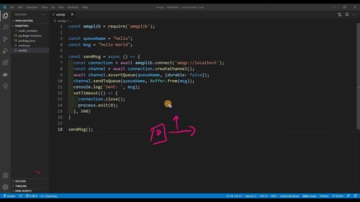Open the Terminal menu
This screenshot has width=360, height=202.
point(73,7)
